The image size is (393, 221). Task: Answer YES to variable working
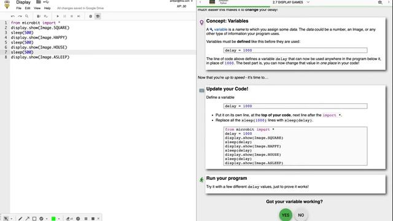[x=286, y=215]
